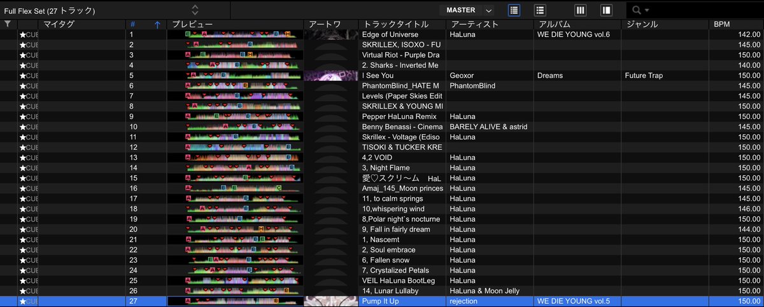Click the star CUE icon for Edge of Universe

coord(29,34)
